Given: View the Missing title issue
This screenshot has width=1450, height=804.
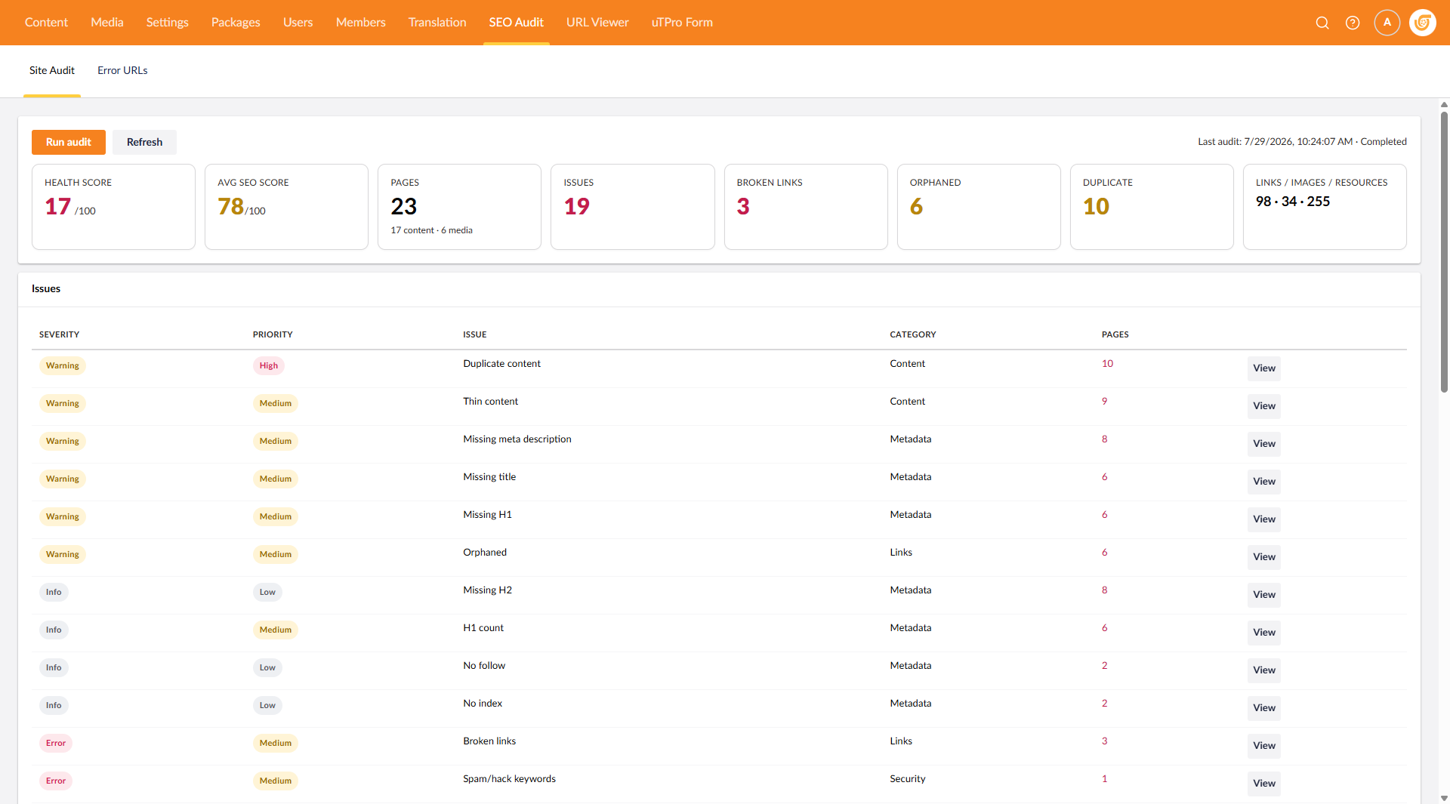Looking at the screenshot, I should point(1264,482).
